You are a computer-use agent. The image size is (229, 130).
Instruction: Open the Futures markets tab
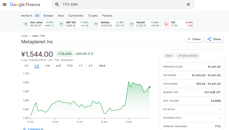tap(107, 16)
